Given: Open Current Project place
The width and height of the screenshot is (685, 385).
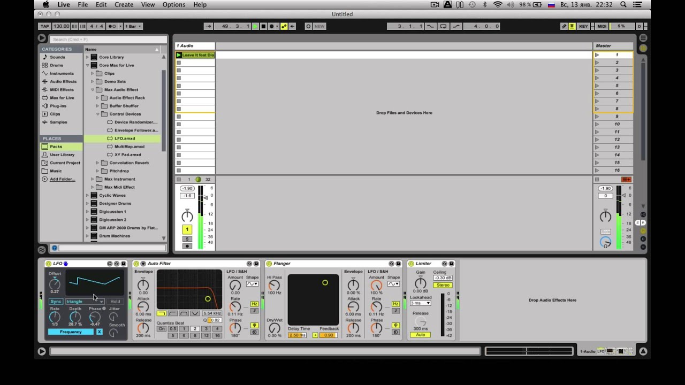Looking at the screenshot, I should 65,163.
